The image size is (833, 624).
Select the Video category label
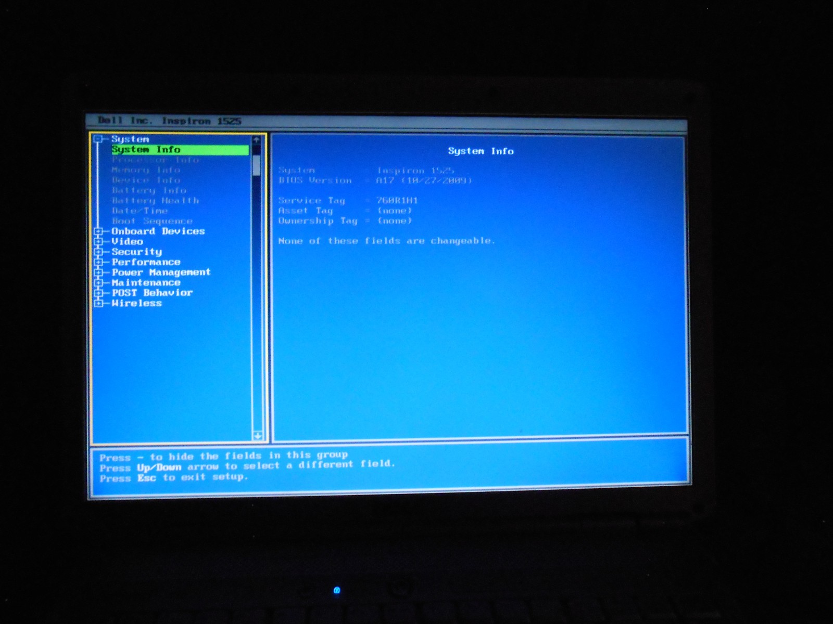coord(127,241)
